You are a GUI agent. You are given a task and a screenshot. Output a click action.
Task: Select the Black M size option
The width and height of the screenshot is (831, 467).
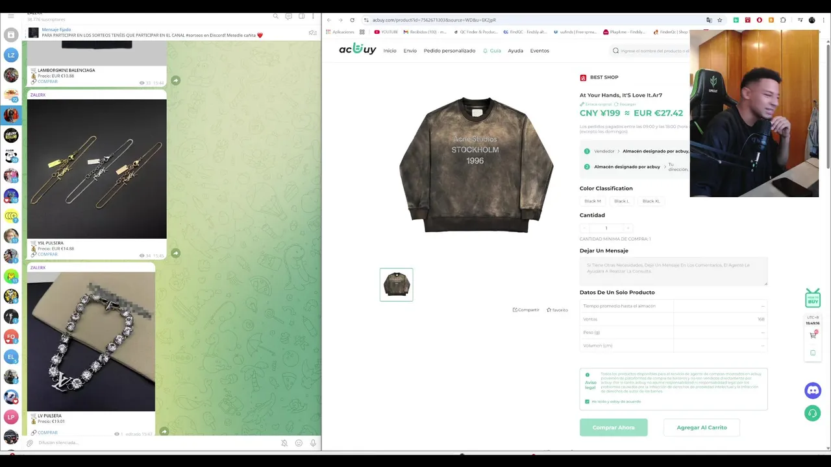point(593,201)
